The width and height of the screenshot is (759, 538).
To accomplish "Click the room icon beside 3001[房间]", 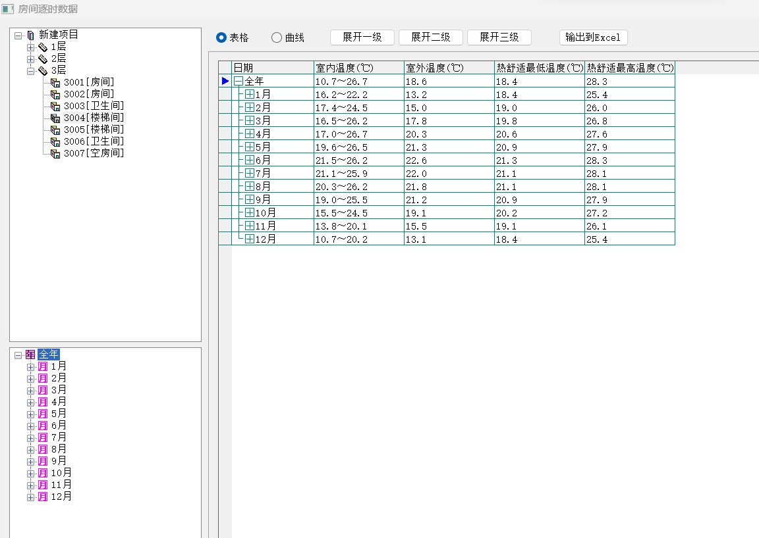I will click(55, 82).
